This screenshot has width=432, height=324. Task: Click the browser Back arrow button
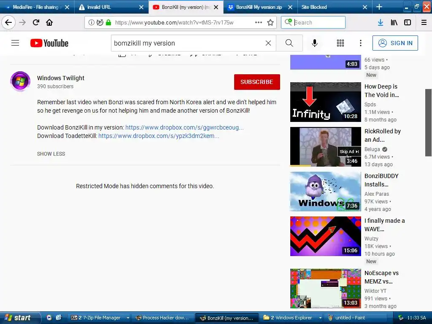tap(8, 22)
